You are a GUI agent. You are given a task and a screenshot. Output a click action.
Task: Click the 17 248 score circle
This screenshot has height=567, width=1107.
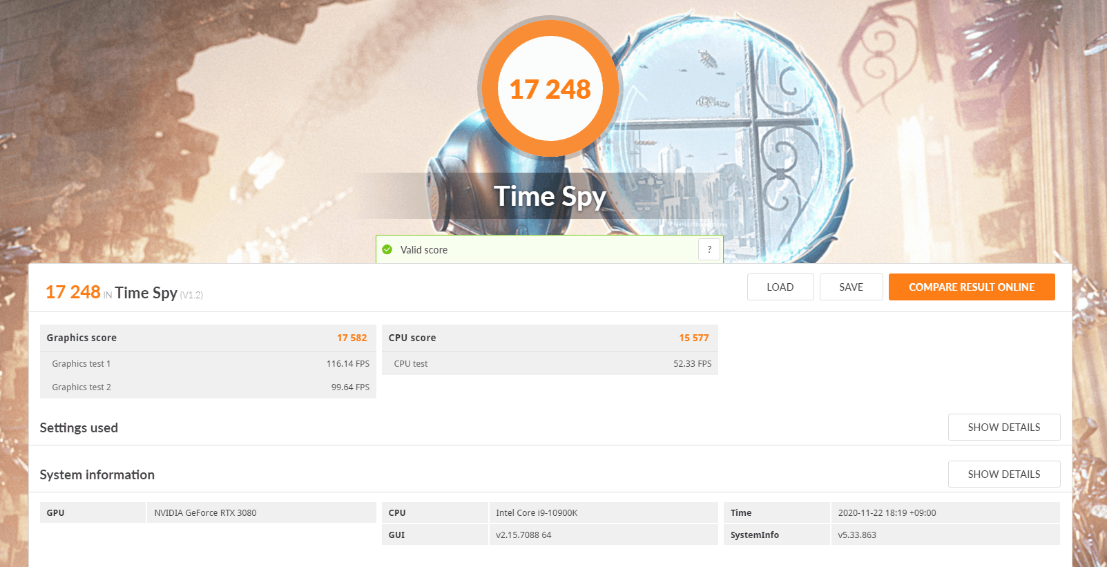pos(550,89)
